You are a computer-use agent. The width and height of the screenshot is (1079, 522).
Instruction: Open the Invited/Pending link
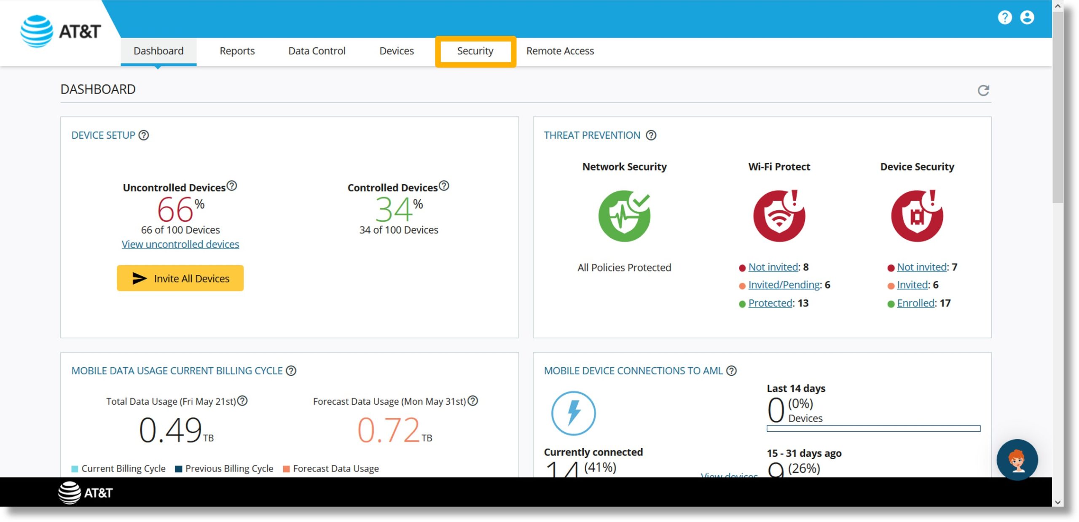coord(784,285)
